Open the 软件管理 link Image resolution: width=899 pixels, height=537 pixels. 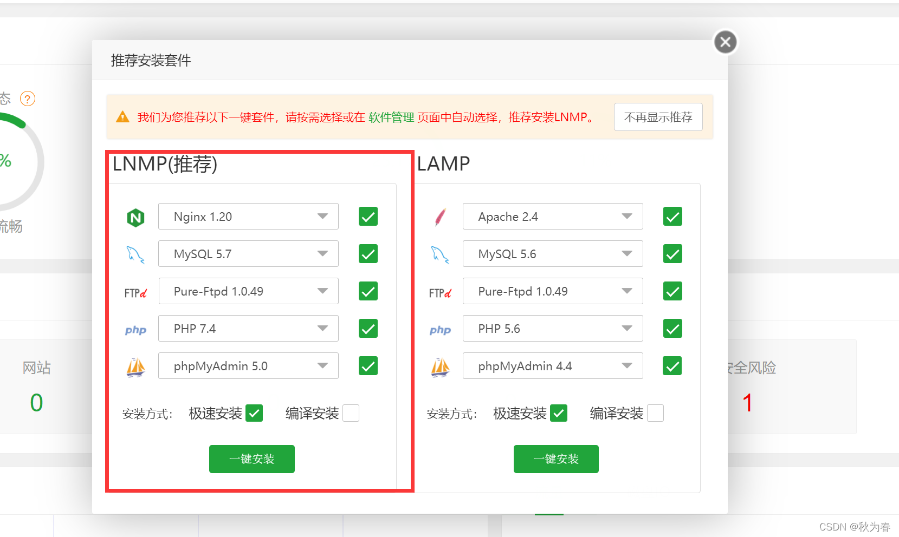[391, 117]
